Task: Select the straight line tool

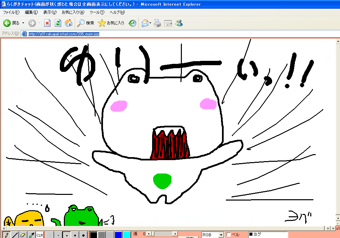Action: (x=15, y=235)
